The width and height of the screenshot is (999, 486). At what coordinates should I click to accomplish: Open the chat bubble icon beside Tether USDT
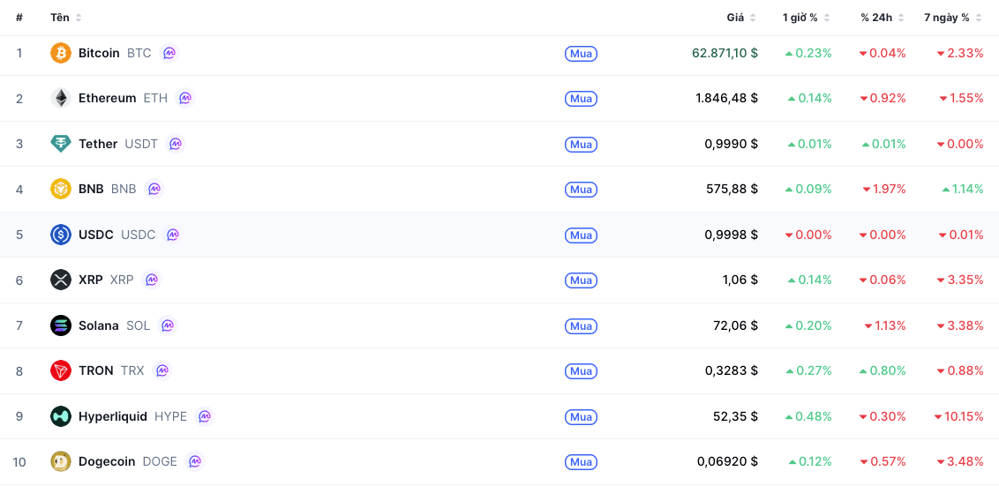pyautogui.click(x=176, y=144)
